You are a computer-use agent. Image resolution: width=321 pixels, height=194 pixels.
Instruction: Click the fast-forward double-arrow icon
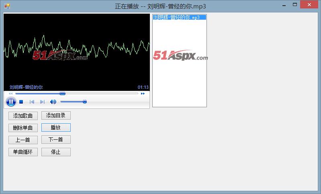pyautogui.click(x=143, y=94)
